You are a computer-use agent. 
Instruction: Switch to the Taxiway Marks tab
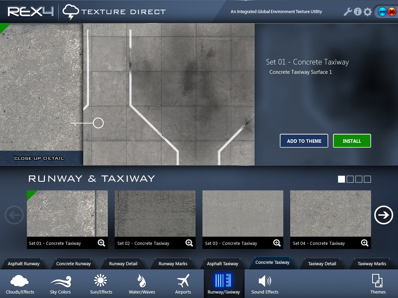(372, 264)
